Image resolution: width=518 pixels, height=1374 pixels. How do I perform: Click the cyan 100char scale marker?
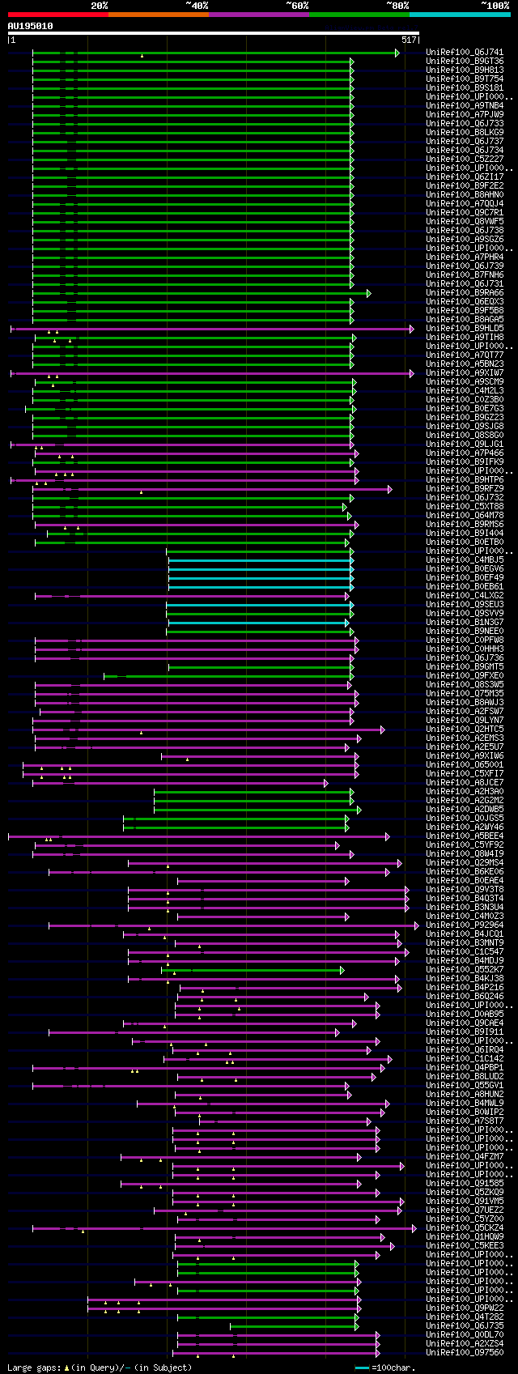pos(362,1368)
